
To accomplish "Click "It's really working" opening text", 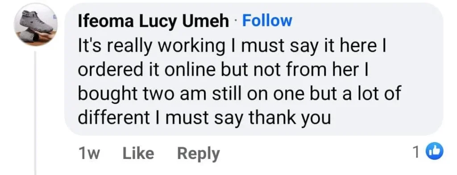I will [151, 47].
